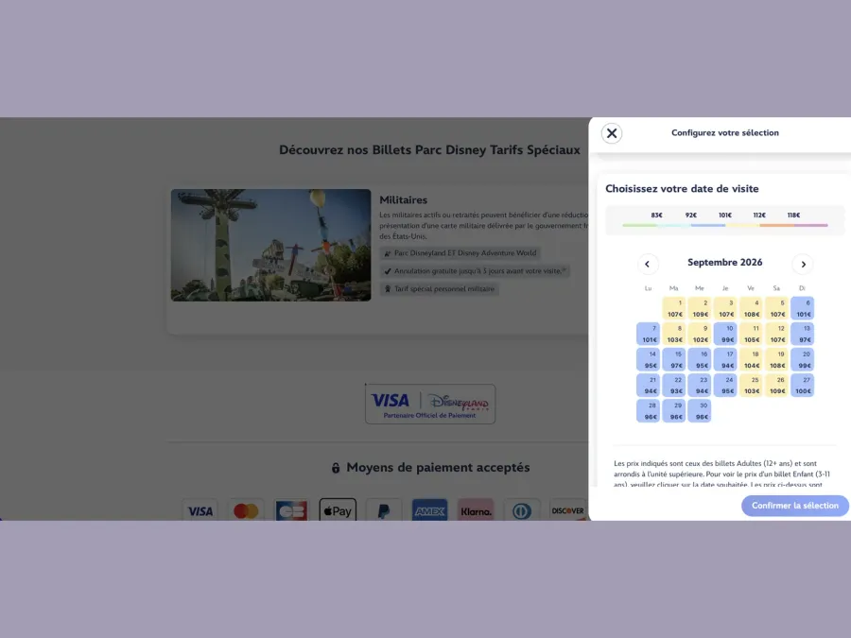Select Sunday September 6 at 101€

(x=802, y=308)
